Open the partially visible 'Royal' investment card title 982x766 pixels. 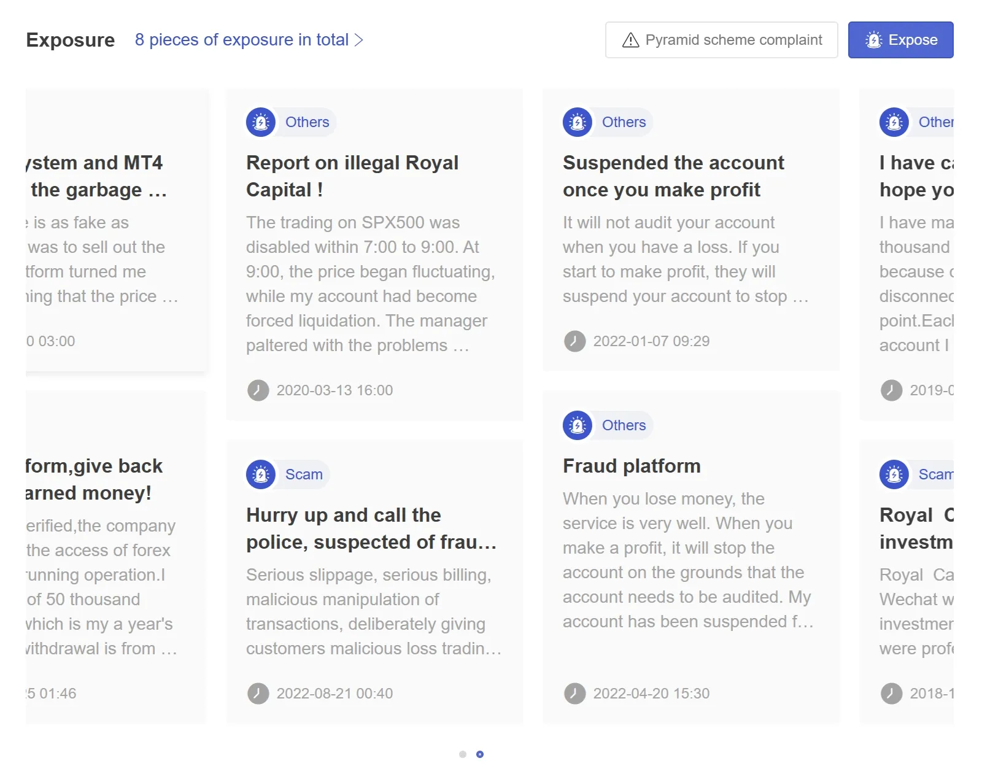pos(916,528)
